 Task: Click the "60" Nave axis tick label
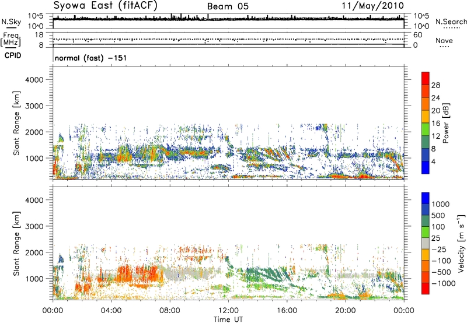point(417,35)
